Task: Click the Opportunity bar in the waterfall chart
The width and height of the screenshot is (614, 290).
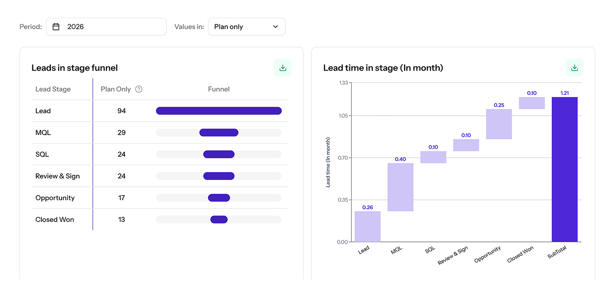Action: click(499, 124)
